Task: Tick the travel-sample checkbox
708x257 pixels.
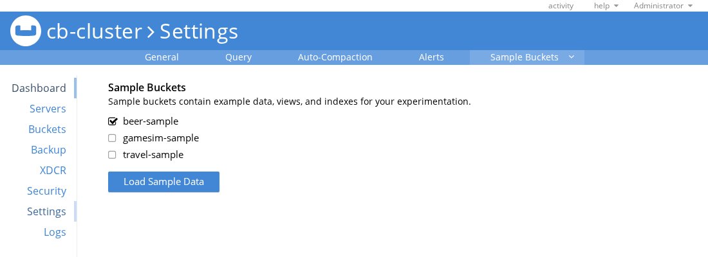Action: [x=112, y=155]
